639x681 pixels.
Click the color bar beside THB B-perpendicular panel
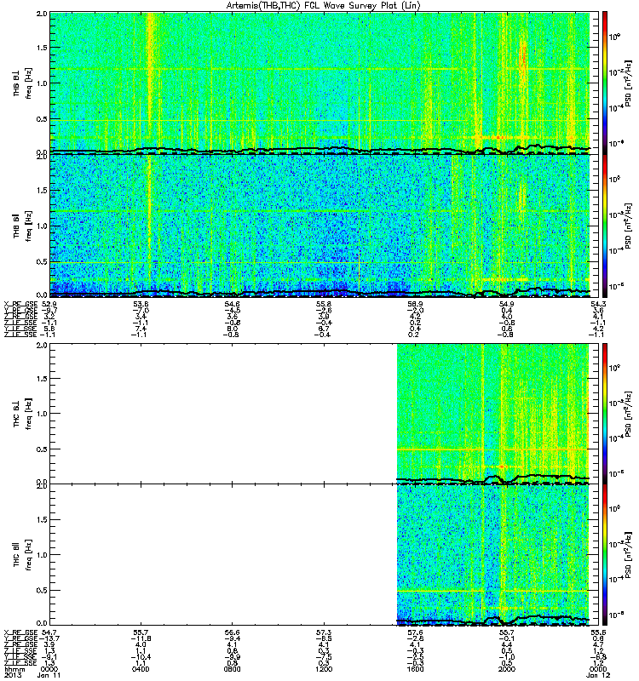[x=605, y=83]
